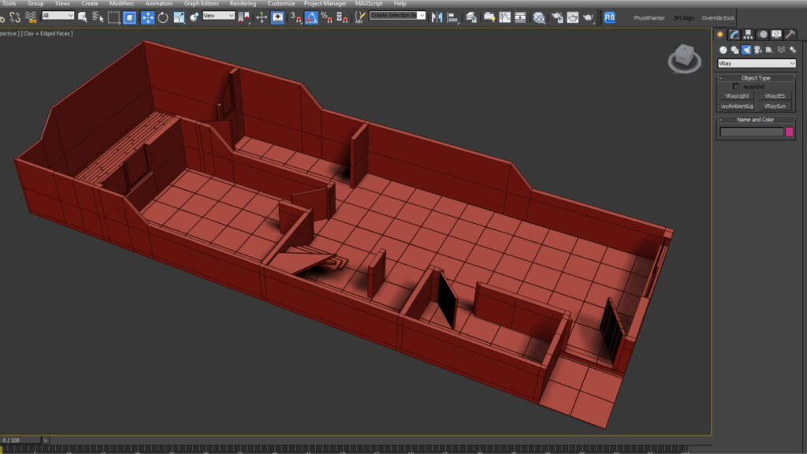Click the Align tool icon
807x454 pixels.
453,17
